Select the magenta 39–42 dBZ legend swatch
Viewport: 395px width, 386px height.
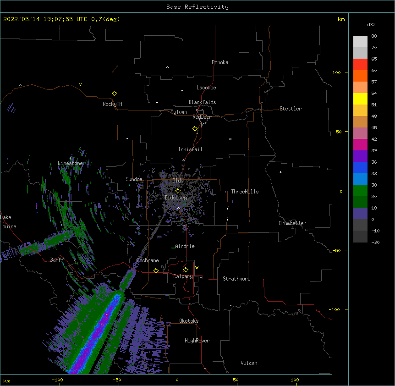pyautogui.click(x=360, y=144)
